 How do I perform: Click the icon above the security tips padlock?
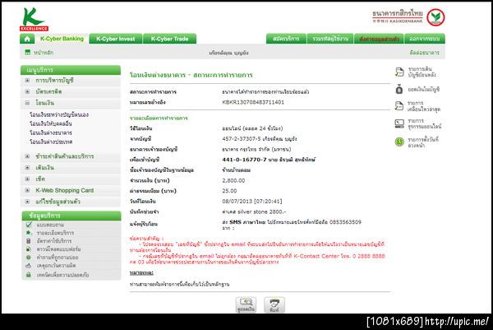pos(29,266)
